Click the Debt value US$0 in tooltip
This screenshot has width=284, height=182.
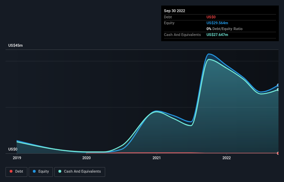(x=211, y=17)
